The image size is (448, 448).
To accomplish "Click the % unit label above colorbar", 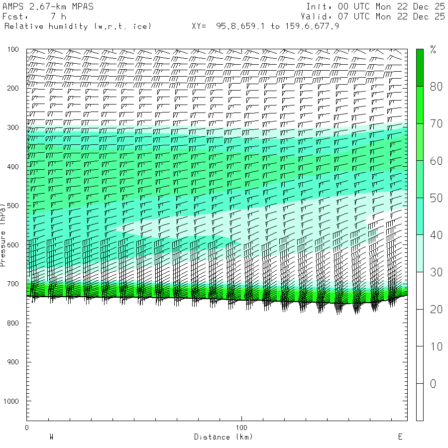I will tap(433, 50).
